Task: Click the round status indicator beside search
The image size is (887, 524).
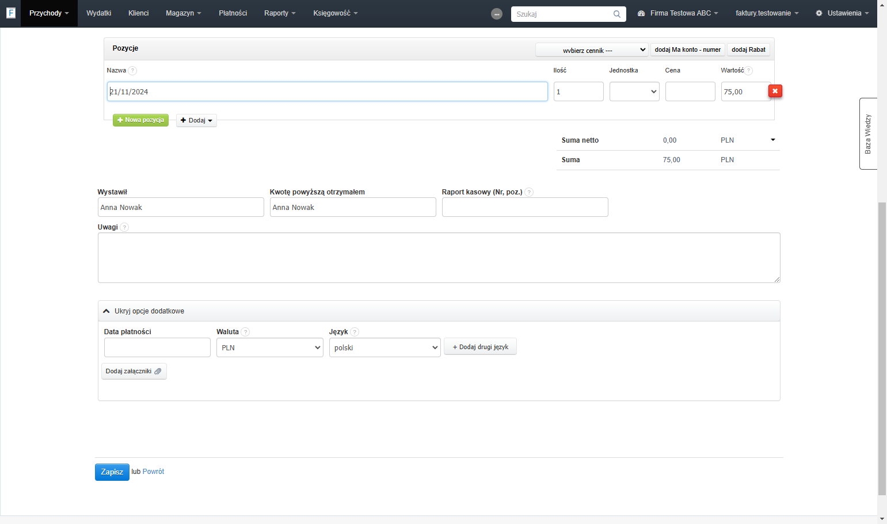Action: pos(497,14)
